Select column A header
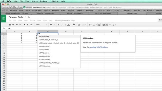The height and width of the screenshot is (91, 162). point(14,31)
